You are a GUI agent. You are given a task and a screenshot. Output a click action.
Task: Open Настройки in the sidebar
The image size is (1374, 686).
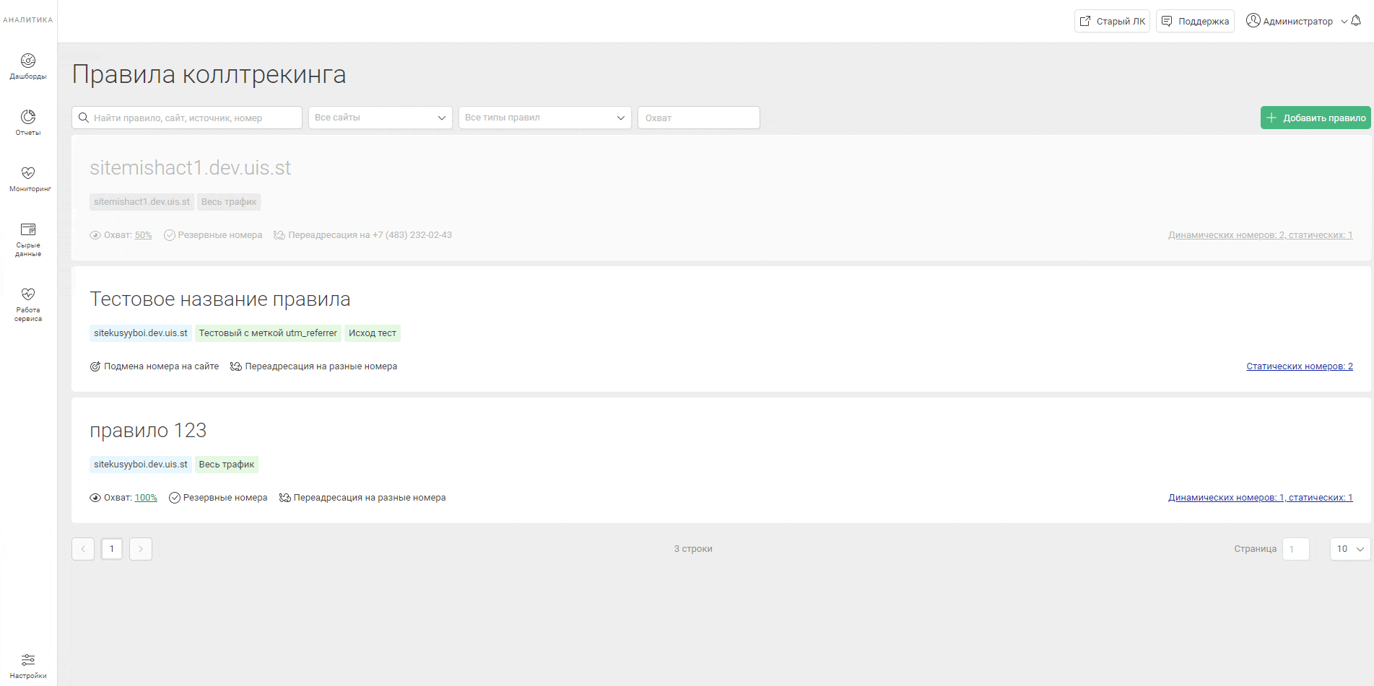tap(28, 667)
